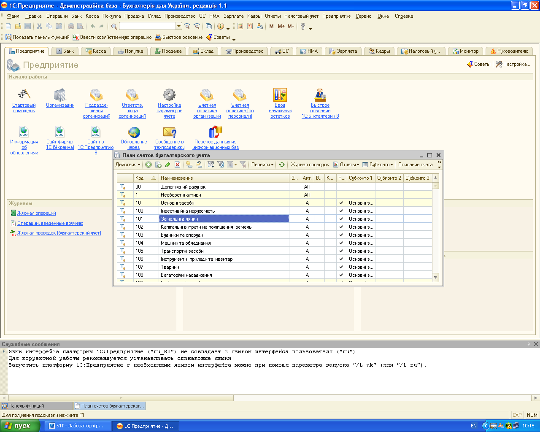
Task: Open the Журнал операций link
Action: [36, 213]
